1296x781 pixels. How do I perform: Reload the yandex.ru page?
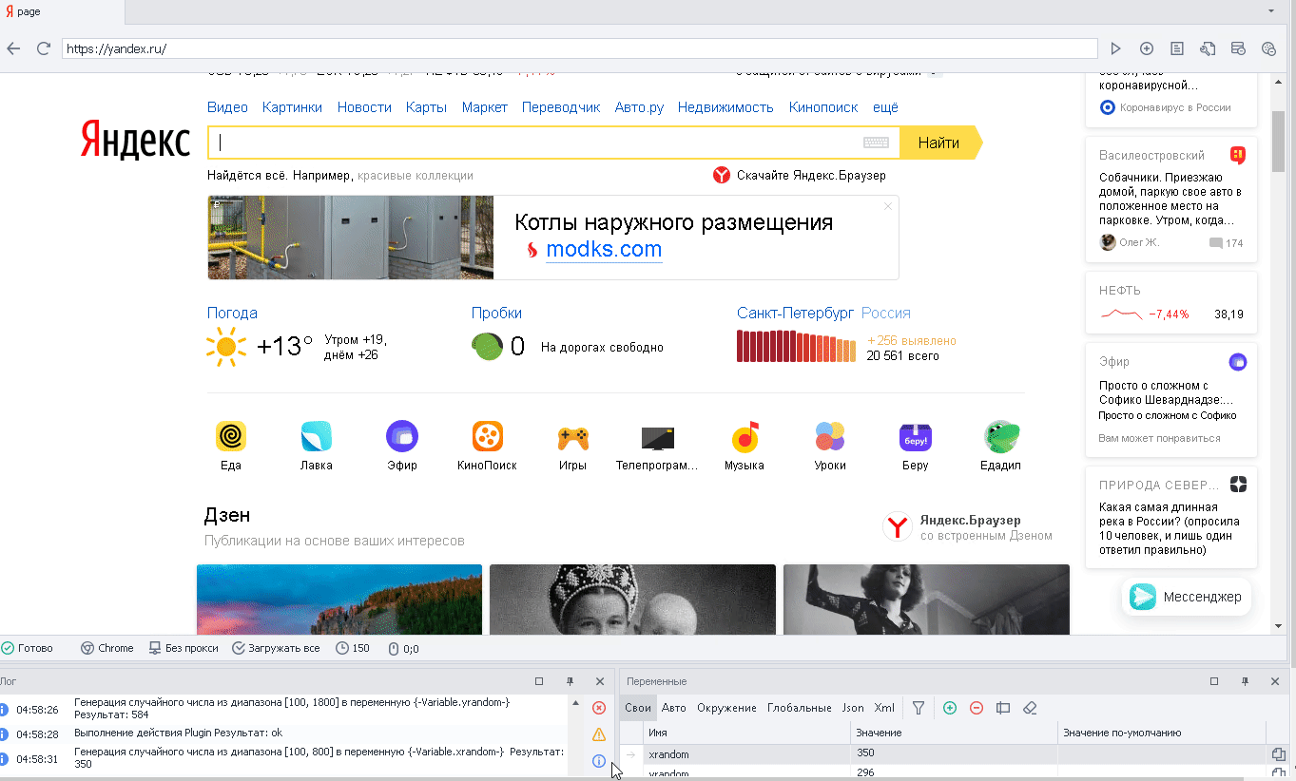pos(43,48)
